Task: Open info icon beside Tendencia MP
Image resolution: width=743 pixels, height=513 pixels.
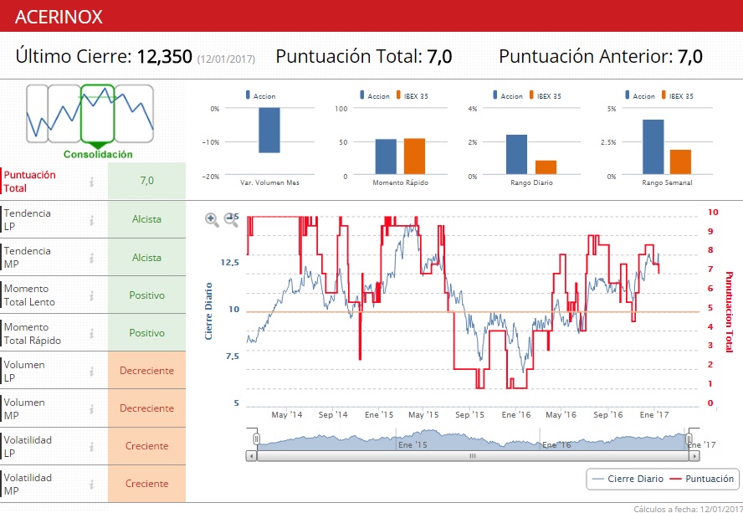Action: pyautogui.click(x=91, y=258)
